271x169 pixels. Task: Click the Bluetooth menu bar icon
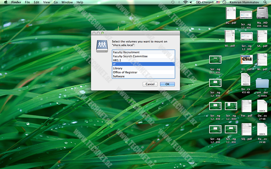pyautogui.click(x=179, y=2)
